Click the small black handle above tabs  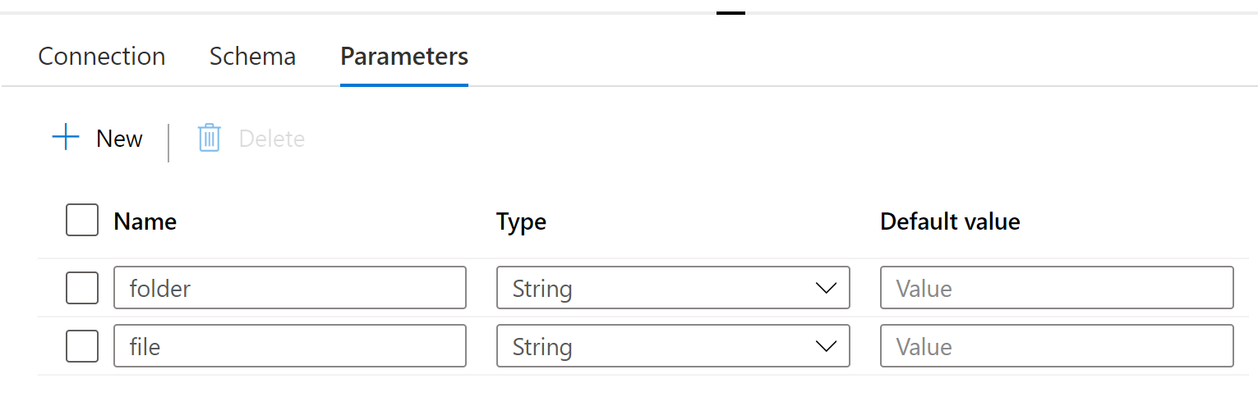pos(730,12)
